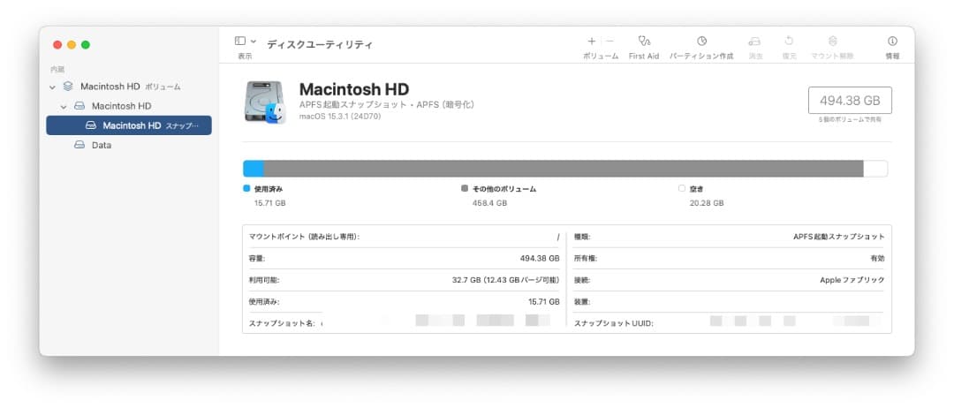Run First Aid stethoscope icon
The image size is (954, 408).
click(x=644, y=41)
